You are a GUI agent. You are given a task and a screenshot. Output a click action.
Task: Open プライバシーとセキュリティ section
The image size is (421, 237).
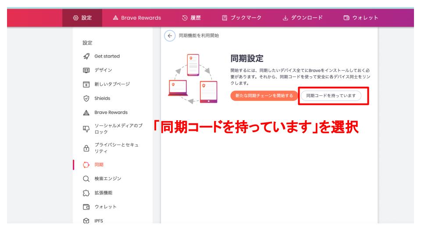point(117,148)
